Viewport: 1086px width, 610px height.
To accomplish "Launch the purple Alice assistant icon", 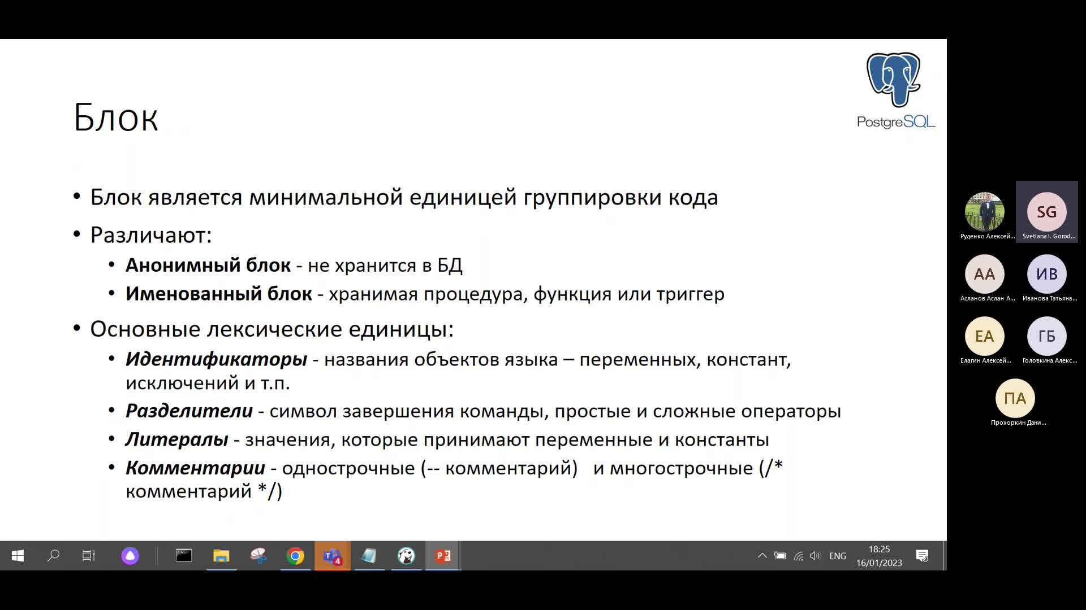I will click(130, 556).
